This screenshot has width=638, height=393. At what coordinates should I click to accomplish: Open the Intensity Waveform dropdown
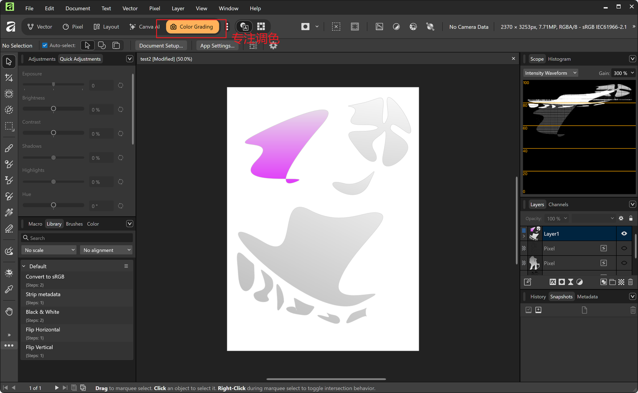click(x=551, y=73)
